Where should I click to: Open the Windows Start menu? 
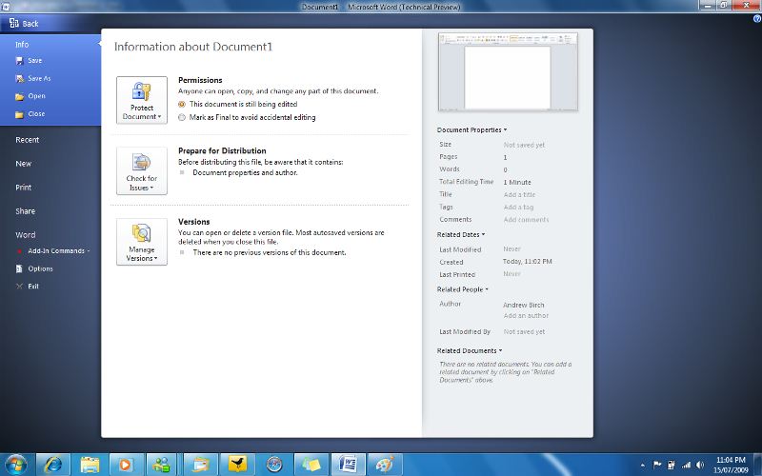(x=16, y=465)
